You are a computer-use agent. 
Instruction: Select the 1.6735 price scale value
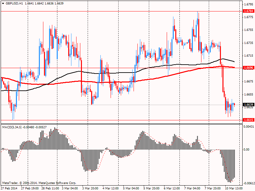pyautogui.click(x=249, y=43)
